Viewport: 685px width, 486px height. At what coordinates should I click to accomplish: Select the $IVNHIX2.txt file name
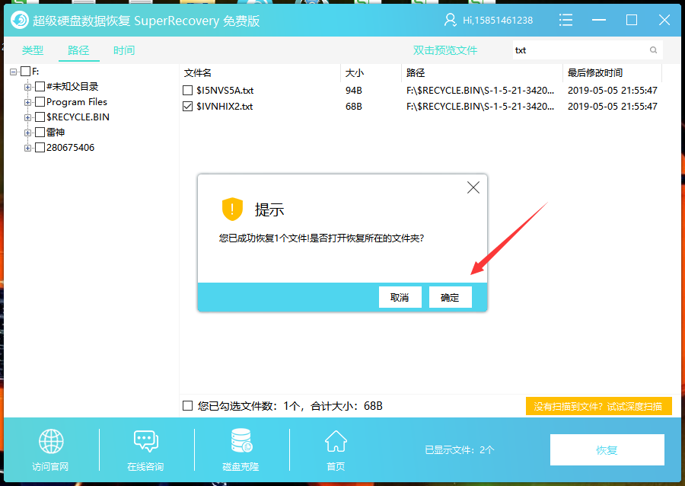[x=225, y=106]
